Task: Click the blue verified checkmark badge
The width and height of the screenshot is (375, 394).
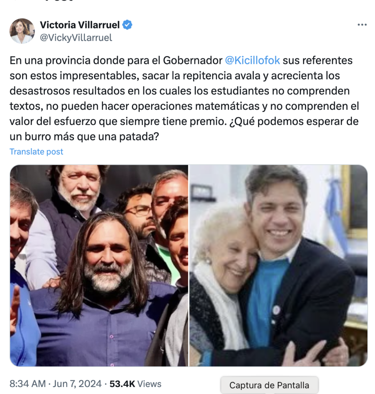Action: tap(127, 25)
